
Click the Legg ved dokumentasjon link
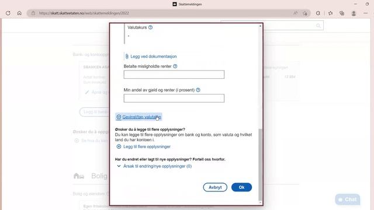pos(154,57)
